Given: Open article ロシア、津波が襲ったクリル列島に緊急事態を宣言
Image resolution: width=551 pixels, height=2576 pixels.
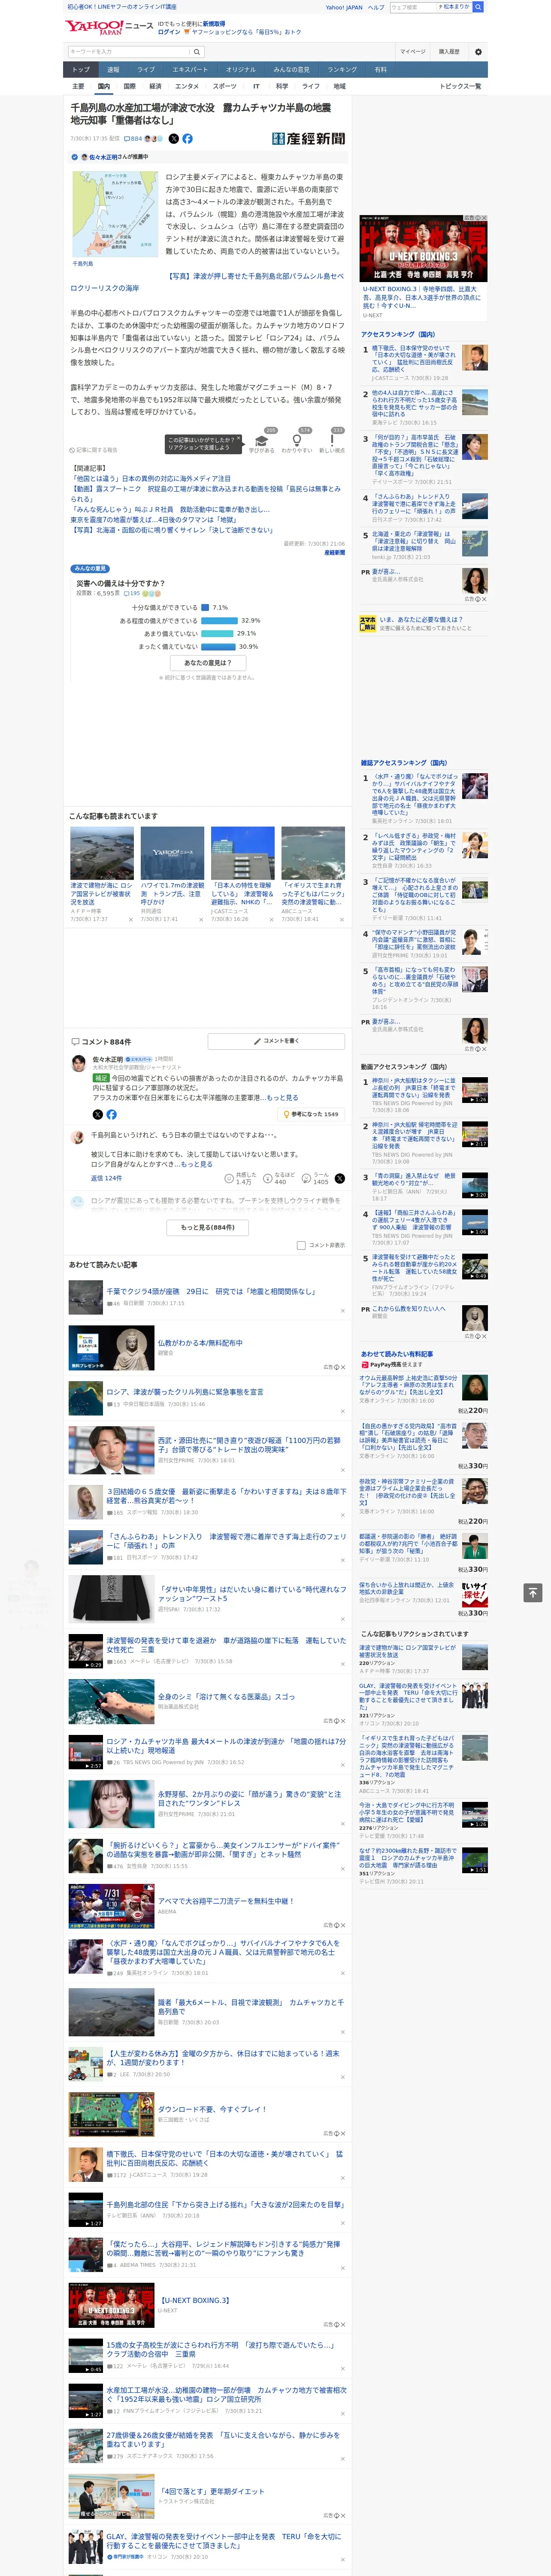Looking at the screenshot, I should [185, 1391].
